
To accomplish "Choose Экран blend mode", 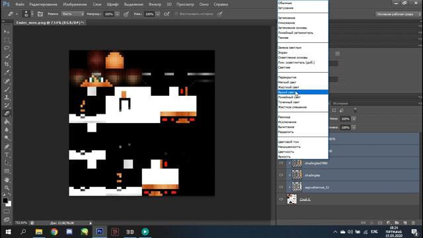I will click(303, 52).
